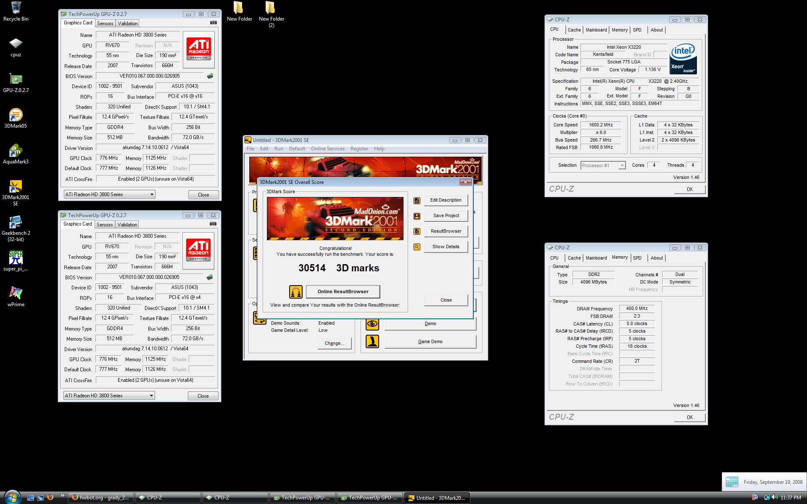Screen dimensions: 807x504
Task: Click the Game Demo joystick icon
Action: [372, 341]
